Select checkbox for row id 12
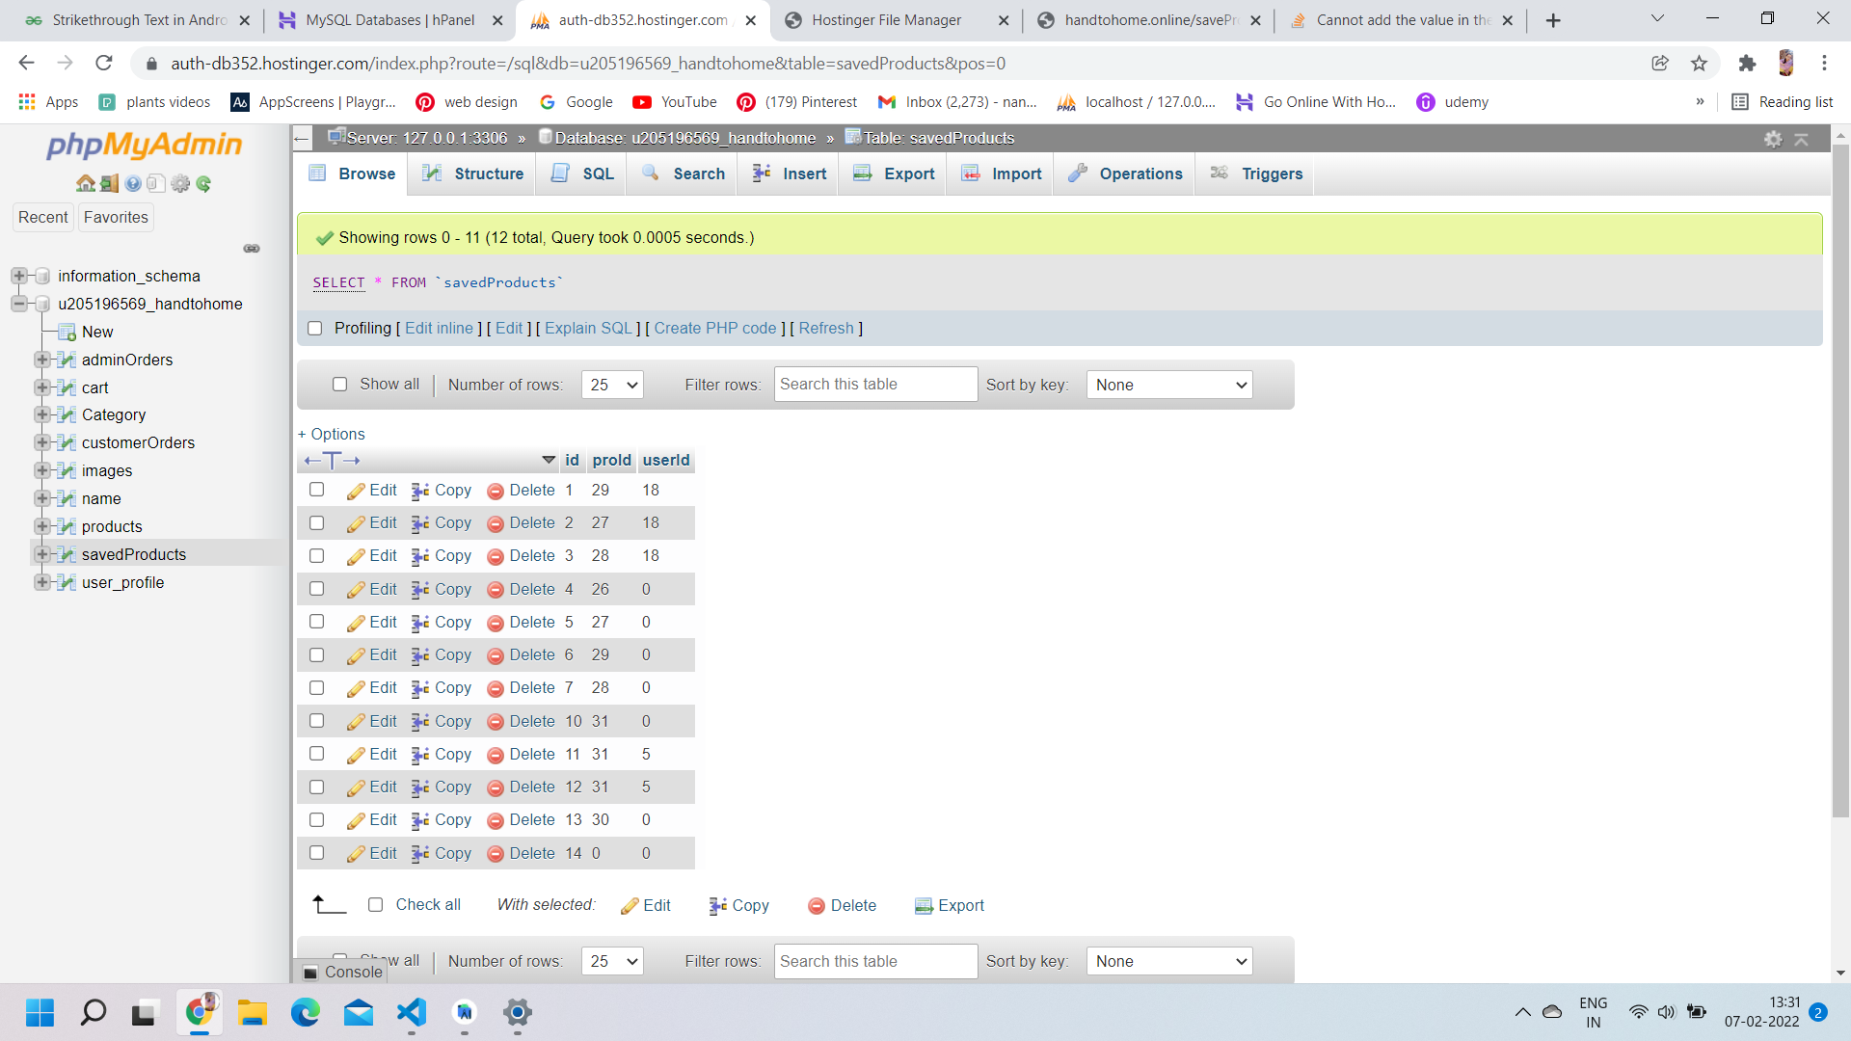Viewport: 1851px width, 1041px height. 316,787
